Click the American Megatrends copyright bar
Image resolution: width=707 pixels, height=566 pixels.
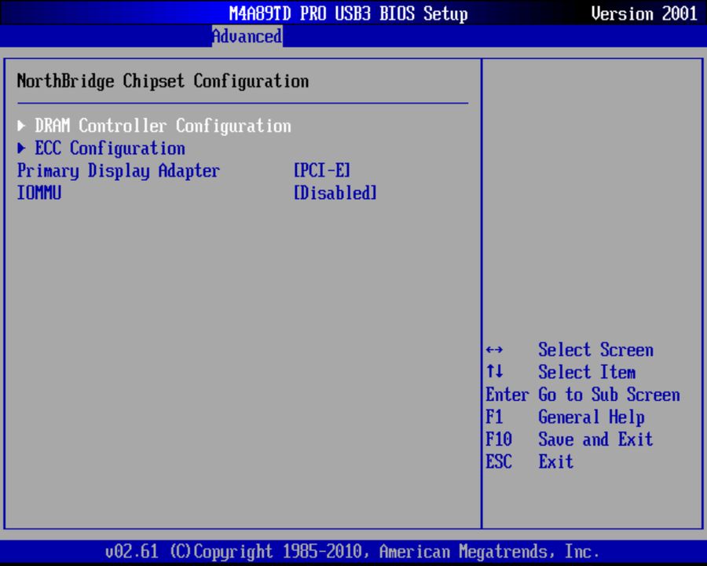pyautogui.click(x=353, y=551)
